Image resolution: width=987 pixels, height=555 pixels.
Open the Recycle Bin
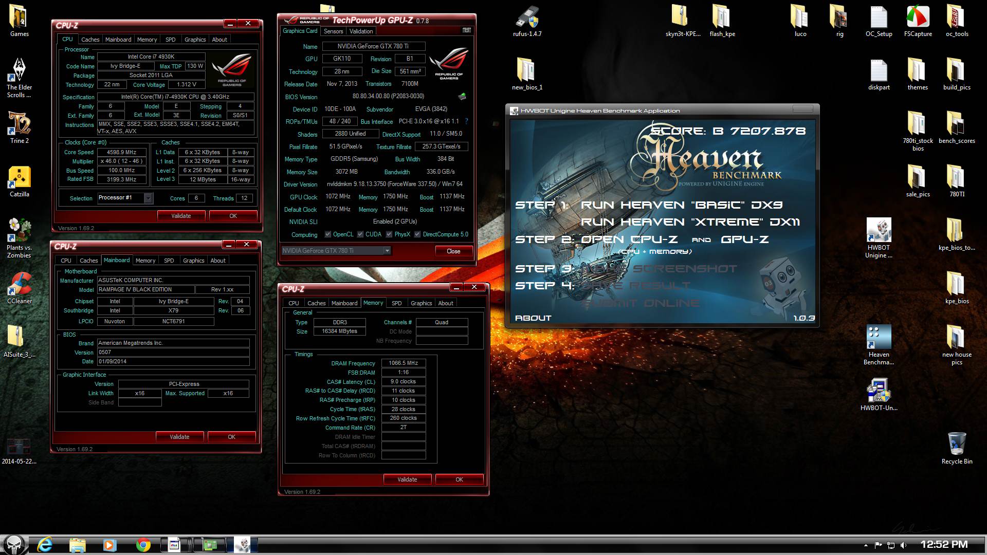coord(957,448)
